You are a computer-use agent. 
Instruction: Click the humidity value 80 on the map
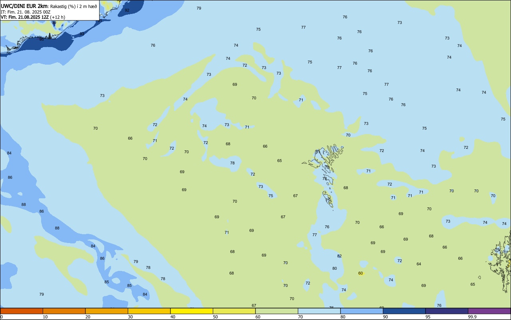tap(335, 269)
